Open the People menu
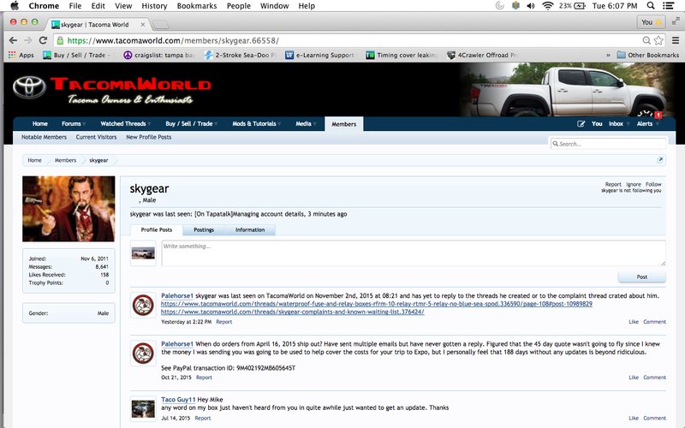 click(239, 6)
